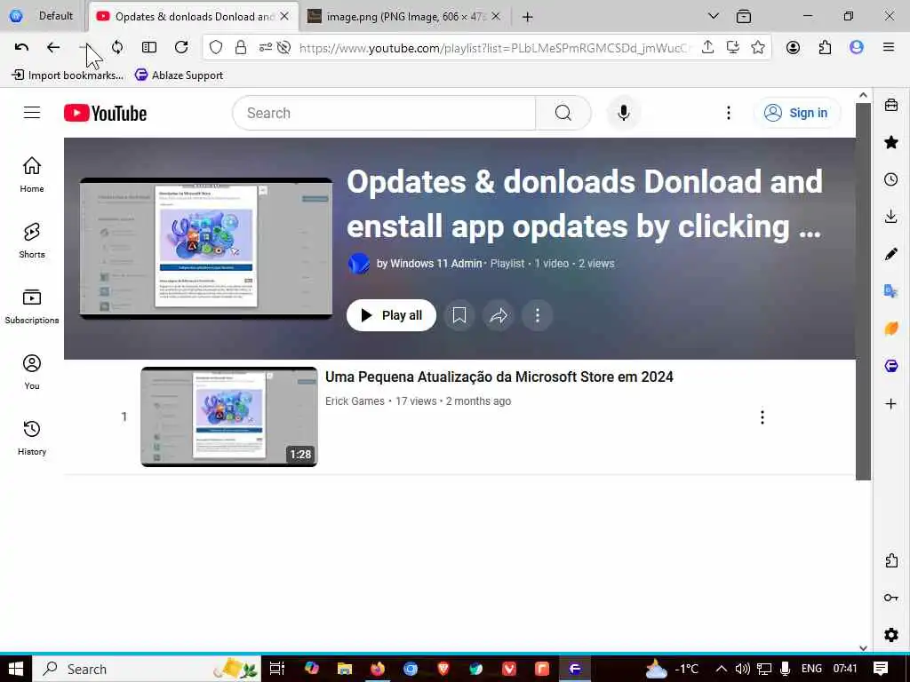
Task: Open Subscriptions in YouTube sidebar
Action: pyautogui.click(x=32, y=306)
